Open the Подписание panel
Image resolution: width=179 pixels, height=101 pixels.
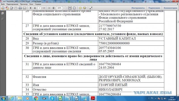(154, 8)
